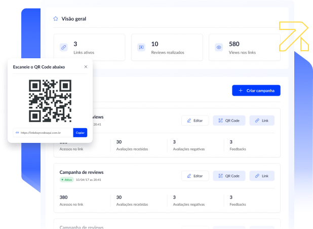This screenshot has height=229, width=313.
Task: Select the linkdoqrcodeaqui.com.br URL field
Action: click(x=44, y=133)
